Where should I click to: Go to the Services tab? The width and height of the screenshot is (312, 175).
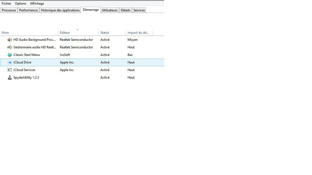pyautogui.click(x=139, y=10)
